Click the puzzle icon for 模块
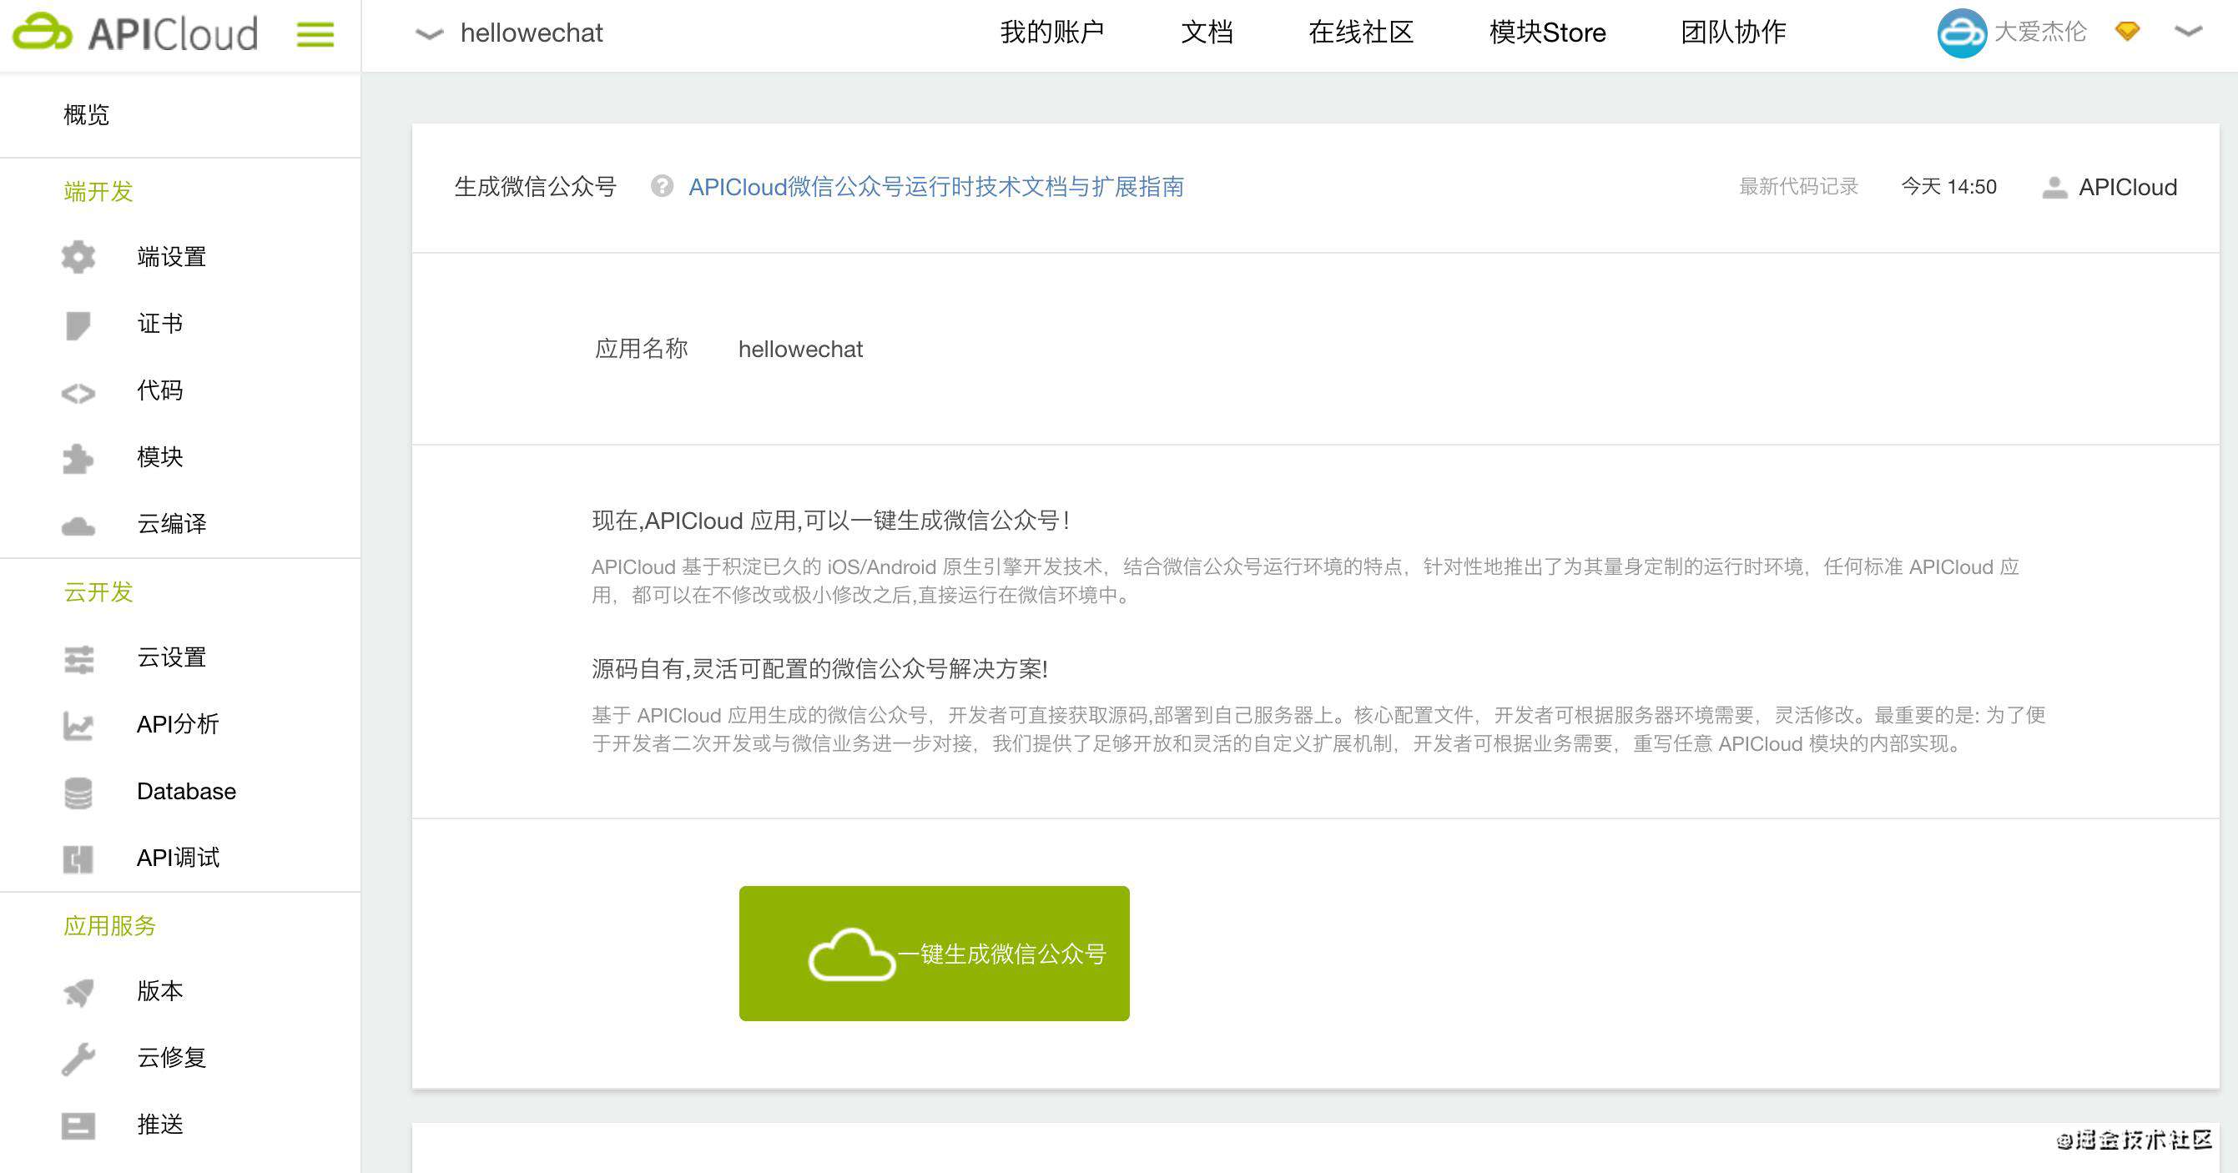 click(78, 459)
